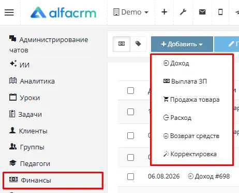Open the ИИ sidebar item

[19, 64]
